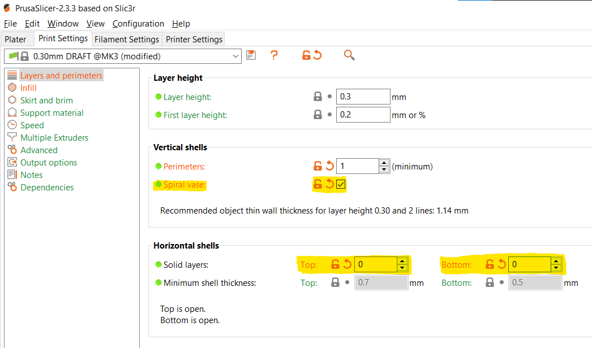Click the unlocked padlock for Bottom solid layers
Viewport: 592px width, 348px height.
point(490,264)
